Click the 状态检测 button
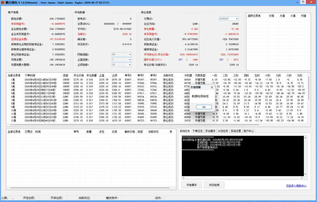The height and width of the screenshot is (202, 317). 214,185
